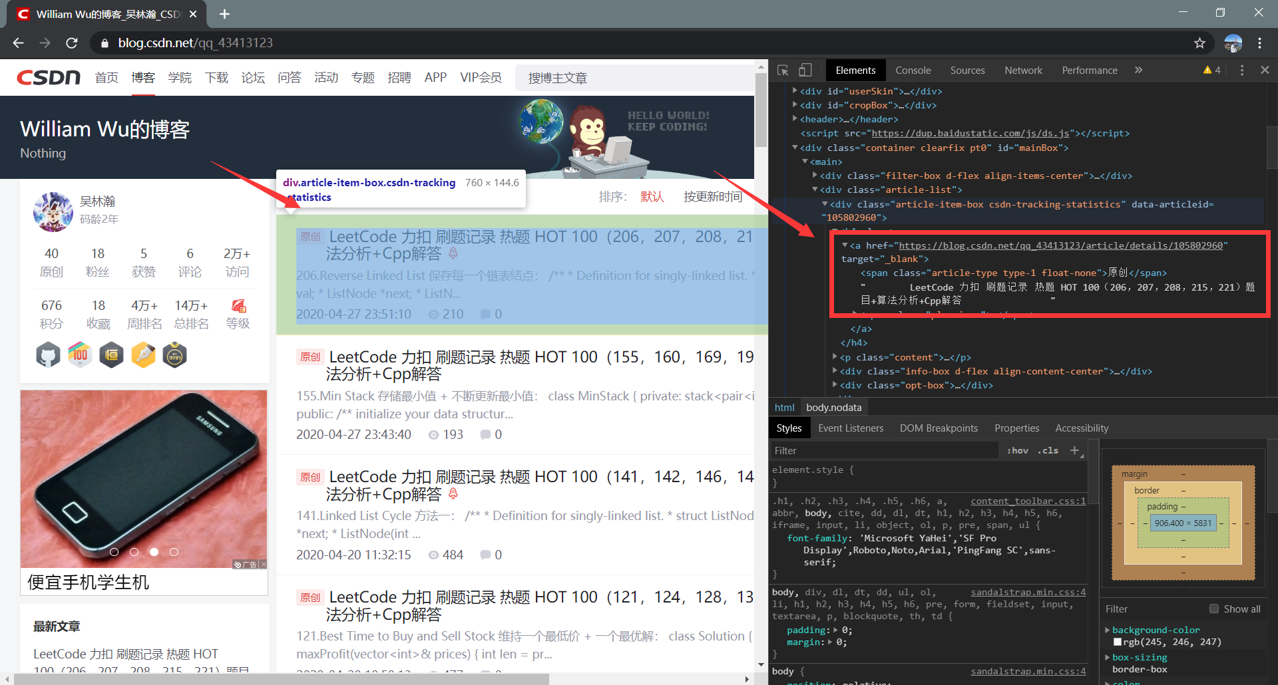Screen dimensions: 1278x685
Task: Select body.nodata breadcrumb
Action: [x=833, y=408]
